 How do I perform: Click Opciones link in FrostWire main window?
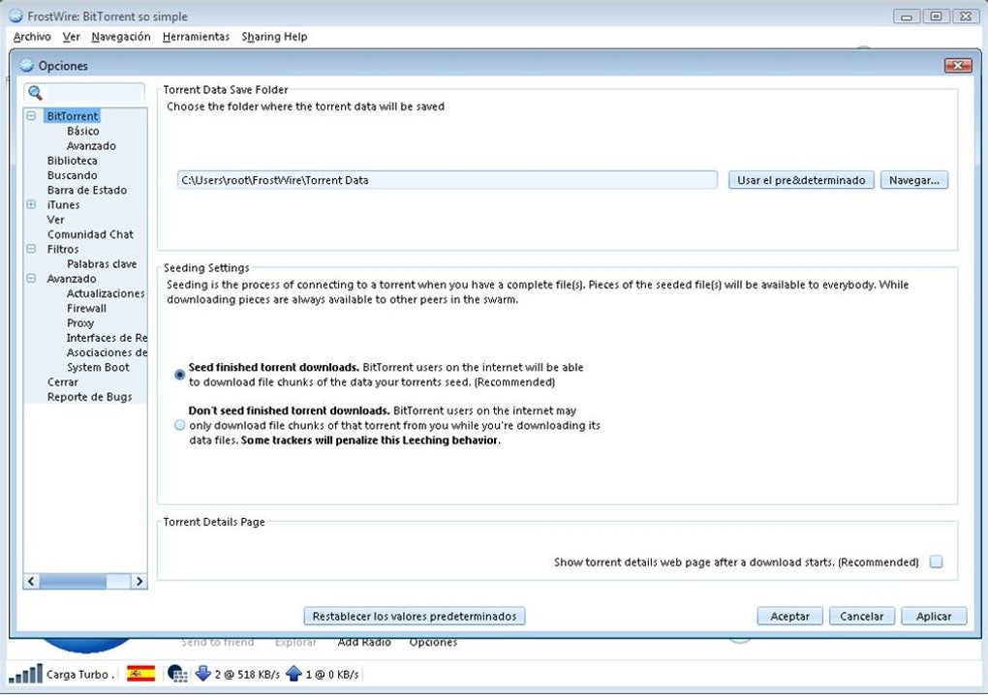(433, 642)
